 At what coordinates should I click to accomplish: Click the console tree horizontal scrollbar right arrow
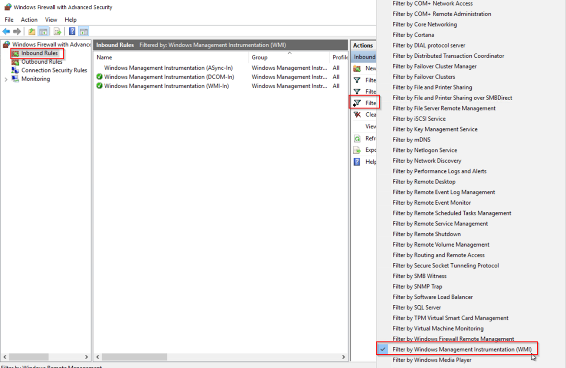coord(87,357)
